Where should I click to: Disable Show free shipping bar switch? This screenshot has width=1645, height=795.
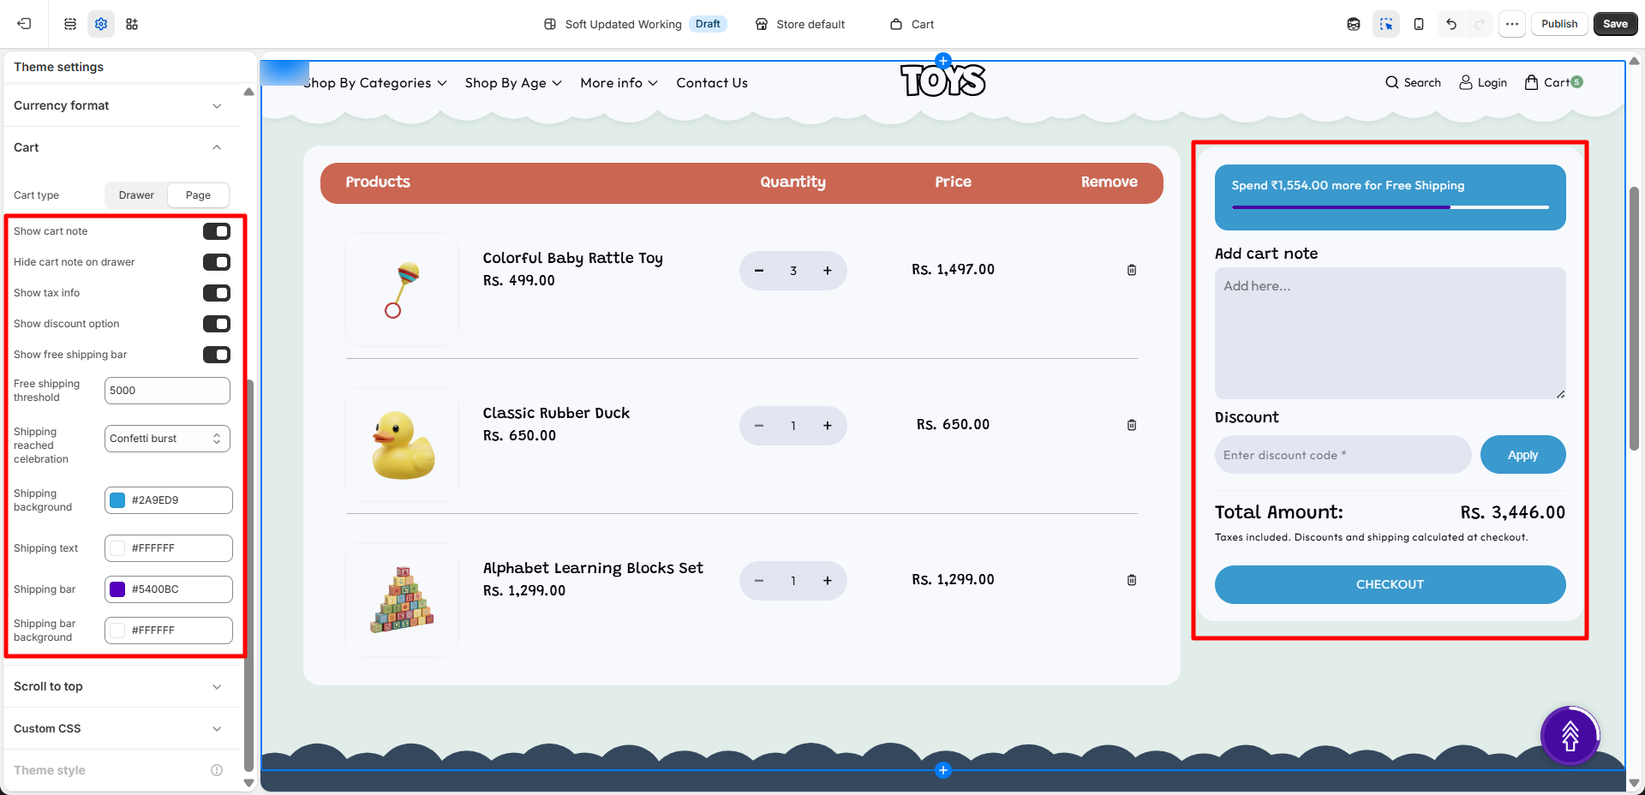[x=217, y=355]
